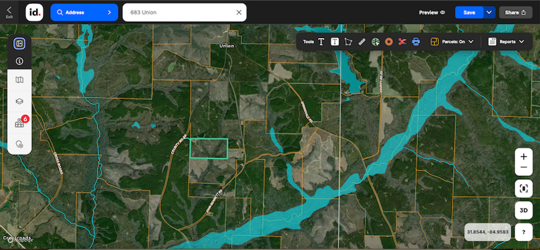540x250 pixels.
Task: Expand the Parcels: On dropdown
Action: click(452, 41)
